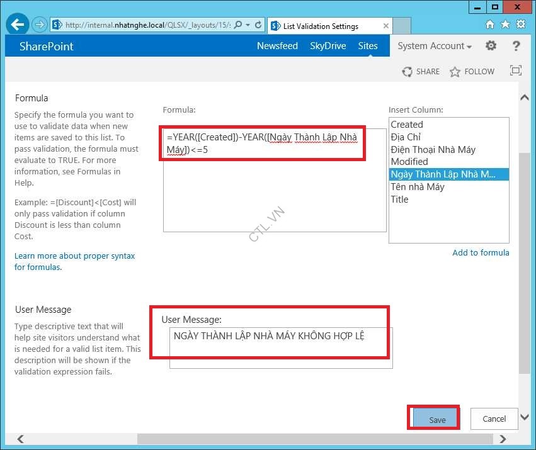Open the browser Home icon
Image resolution: width=536 pixels, height=450 pixels.
coord(490,25)
